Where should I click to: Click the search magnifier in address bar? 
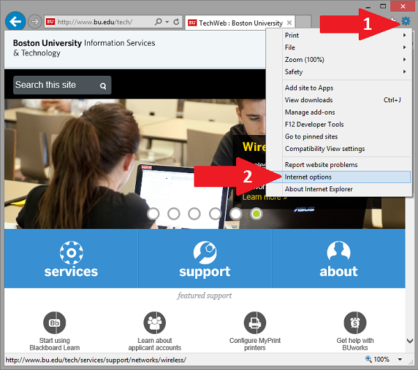158,22
